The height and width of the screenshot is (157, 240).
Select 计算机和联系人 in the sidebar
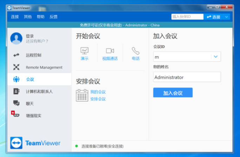tap(39, 92)
